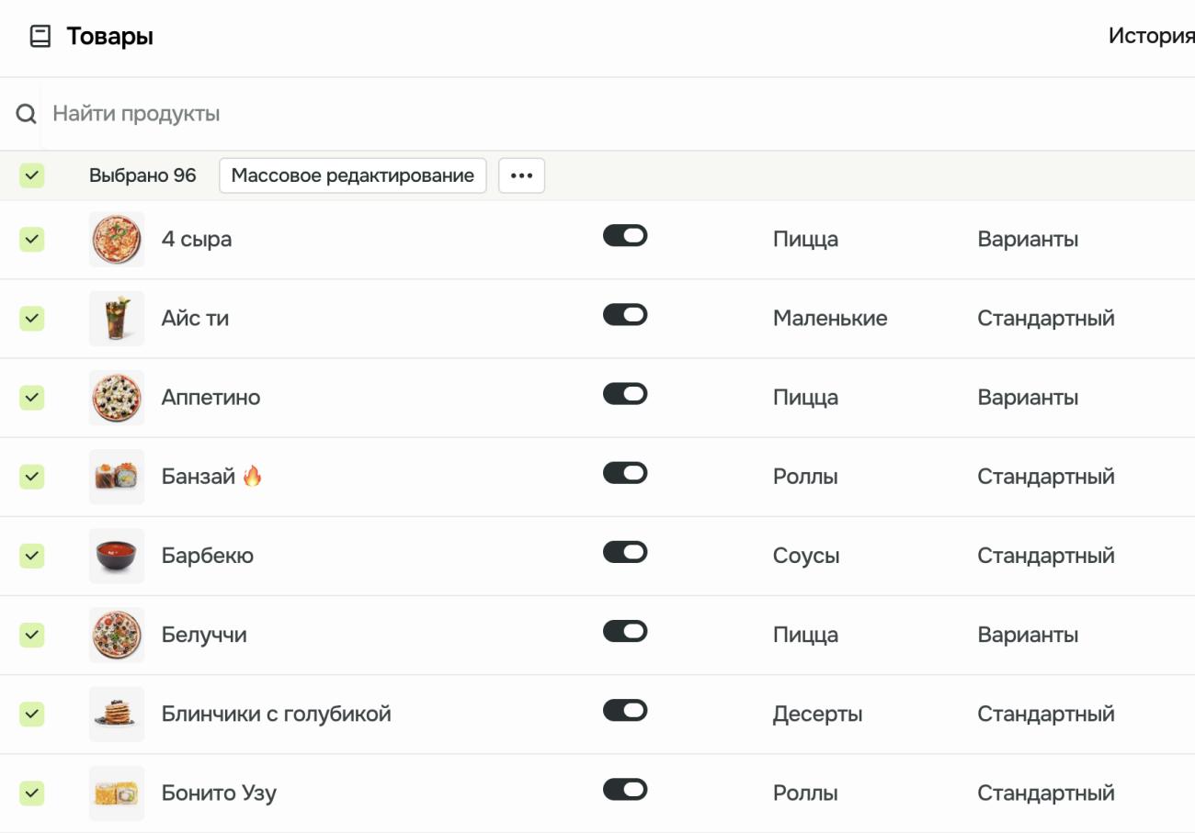Uncheck the Барбекю row checkbox
The width and height of the screenshot is (1195, 833).
coord(32,556)
